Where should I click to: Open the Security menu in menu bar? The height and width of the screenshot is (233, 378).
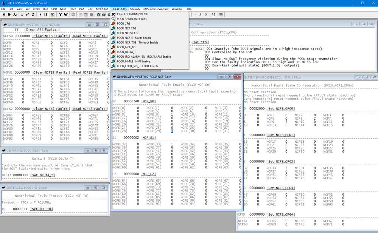click(x=135, y=9)
